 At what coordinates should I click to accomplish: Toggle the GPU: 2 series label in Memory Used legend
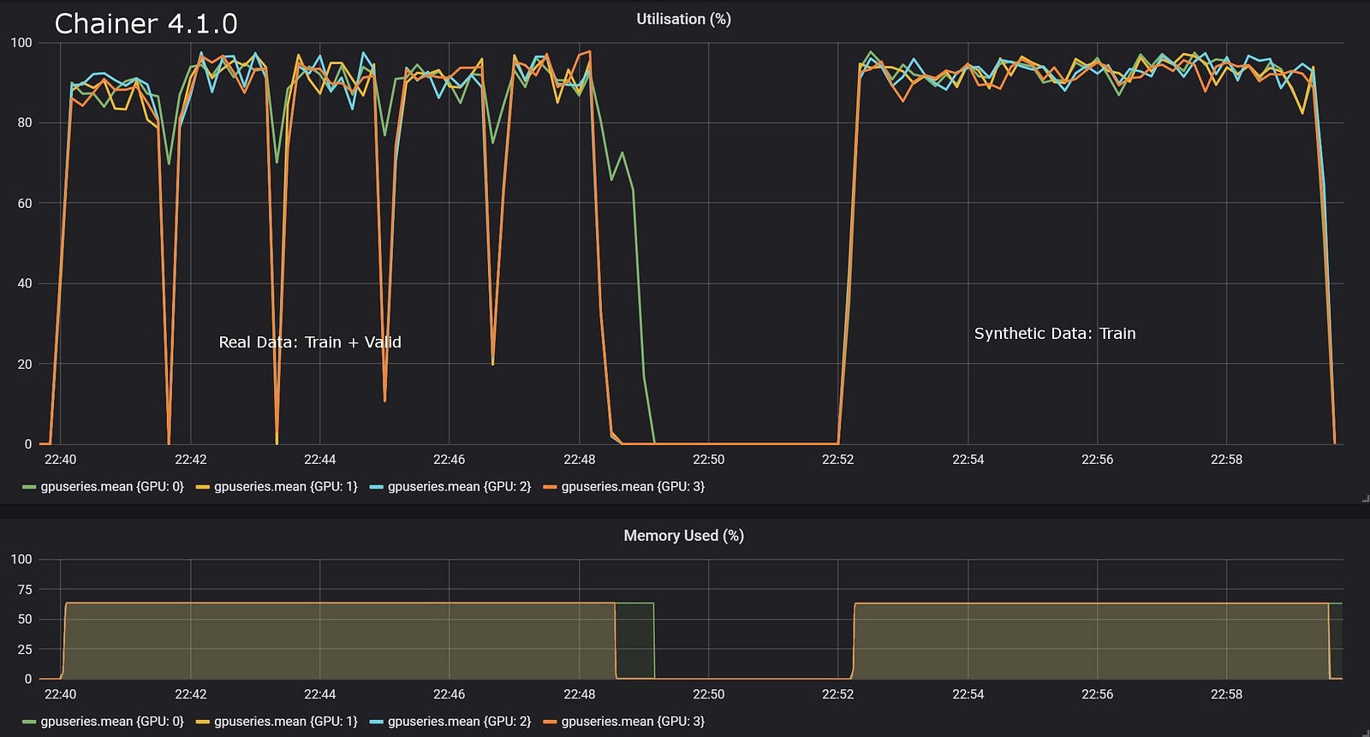pyautogui.click(x=459, y=721)
